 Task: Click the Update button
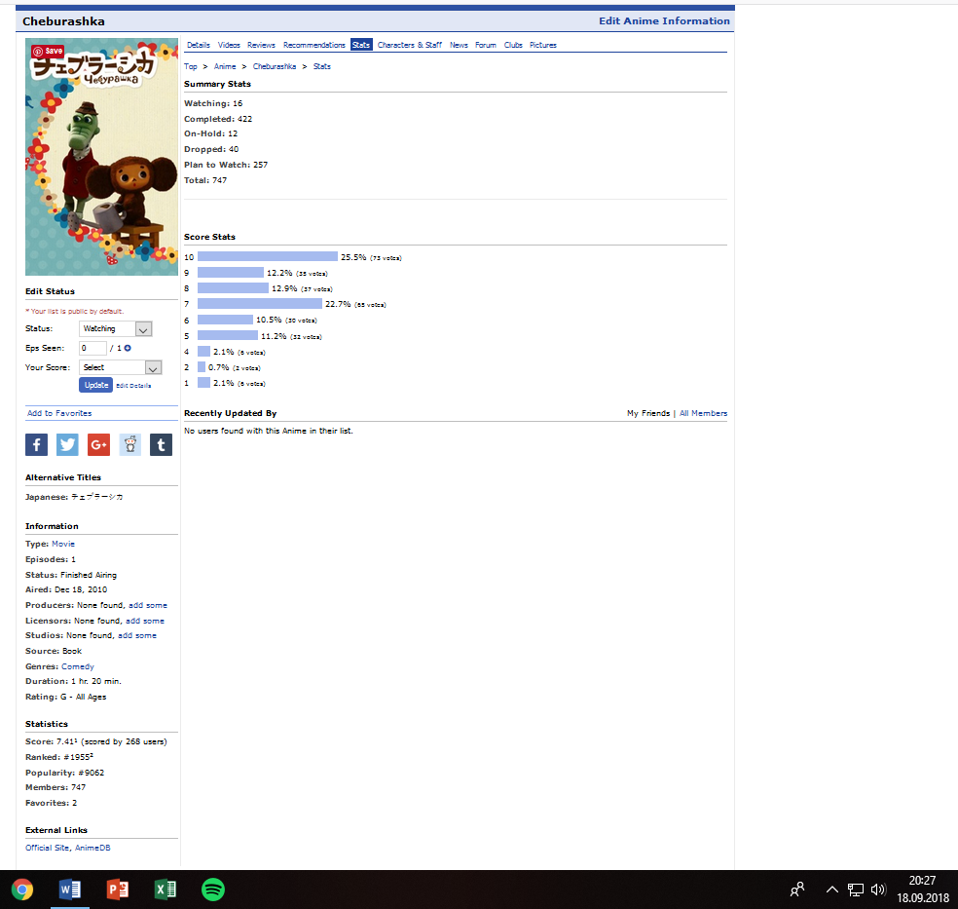96,385
